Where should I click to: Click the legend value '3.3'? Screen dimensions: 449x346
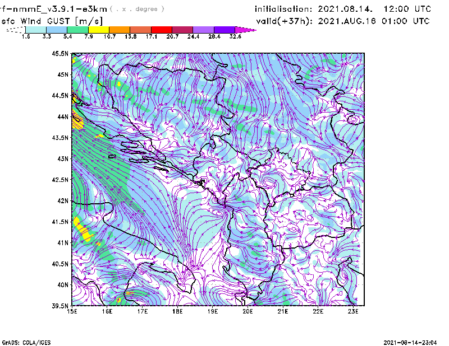click(47, 36)
